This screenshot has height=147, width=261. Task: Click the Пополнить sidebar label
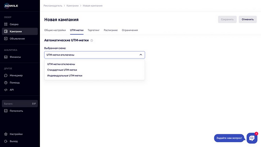point(16,111)
